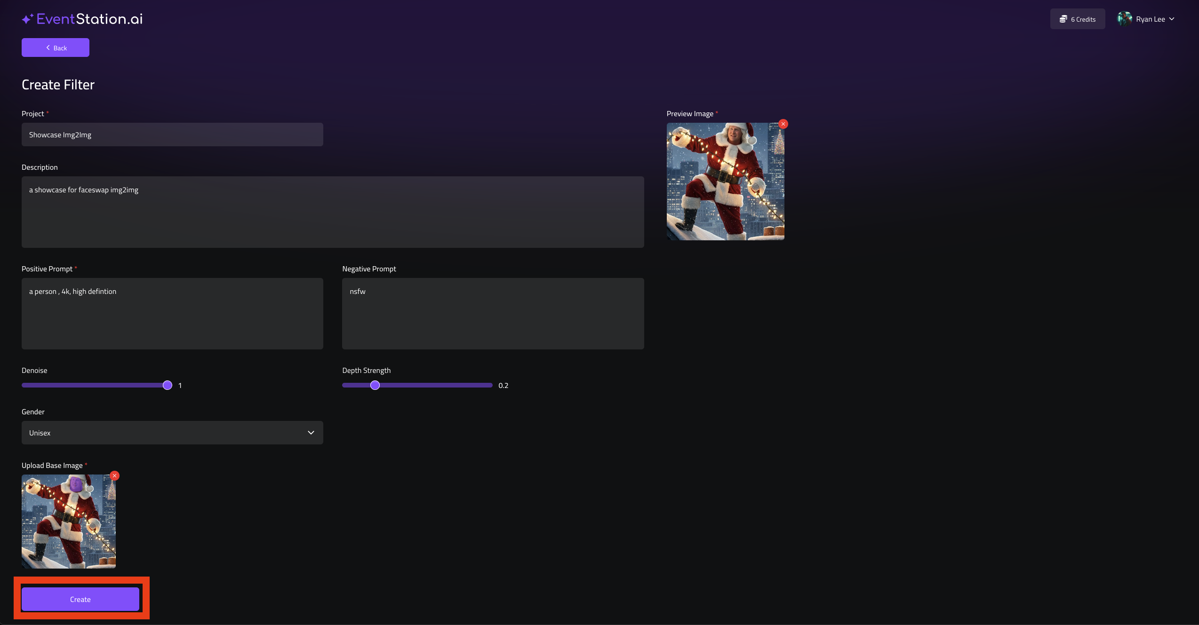The width and height of the screenshot is (1199, 625).
Task: Click into the Negative Prompt text area
Action: pyautogui.click(x=493, y=314)
